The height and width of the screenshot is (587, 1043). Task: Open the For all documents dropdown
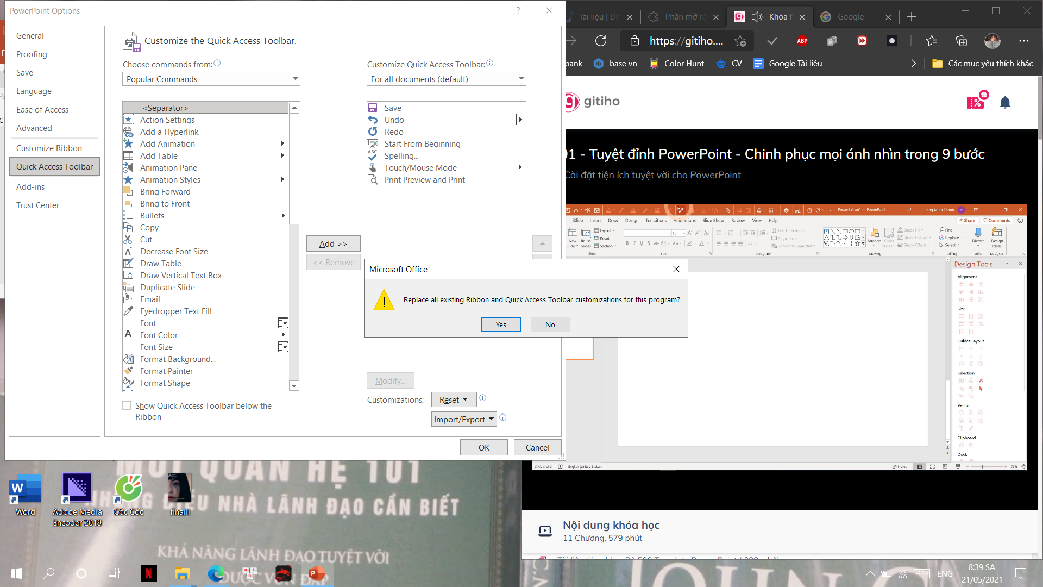point(447,79)
